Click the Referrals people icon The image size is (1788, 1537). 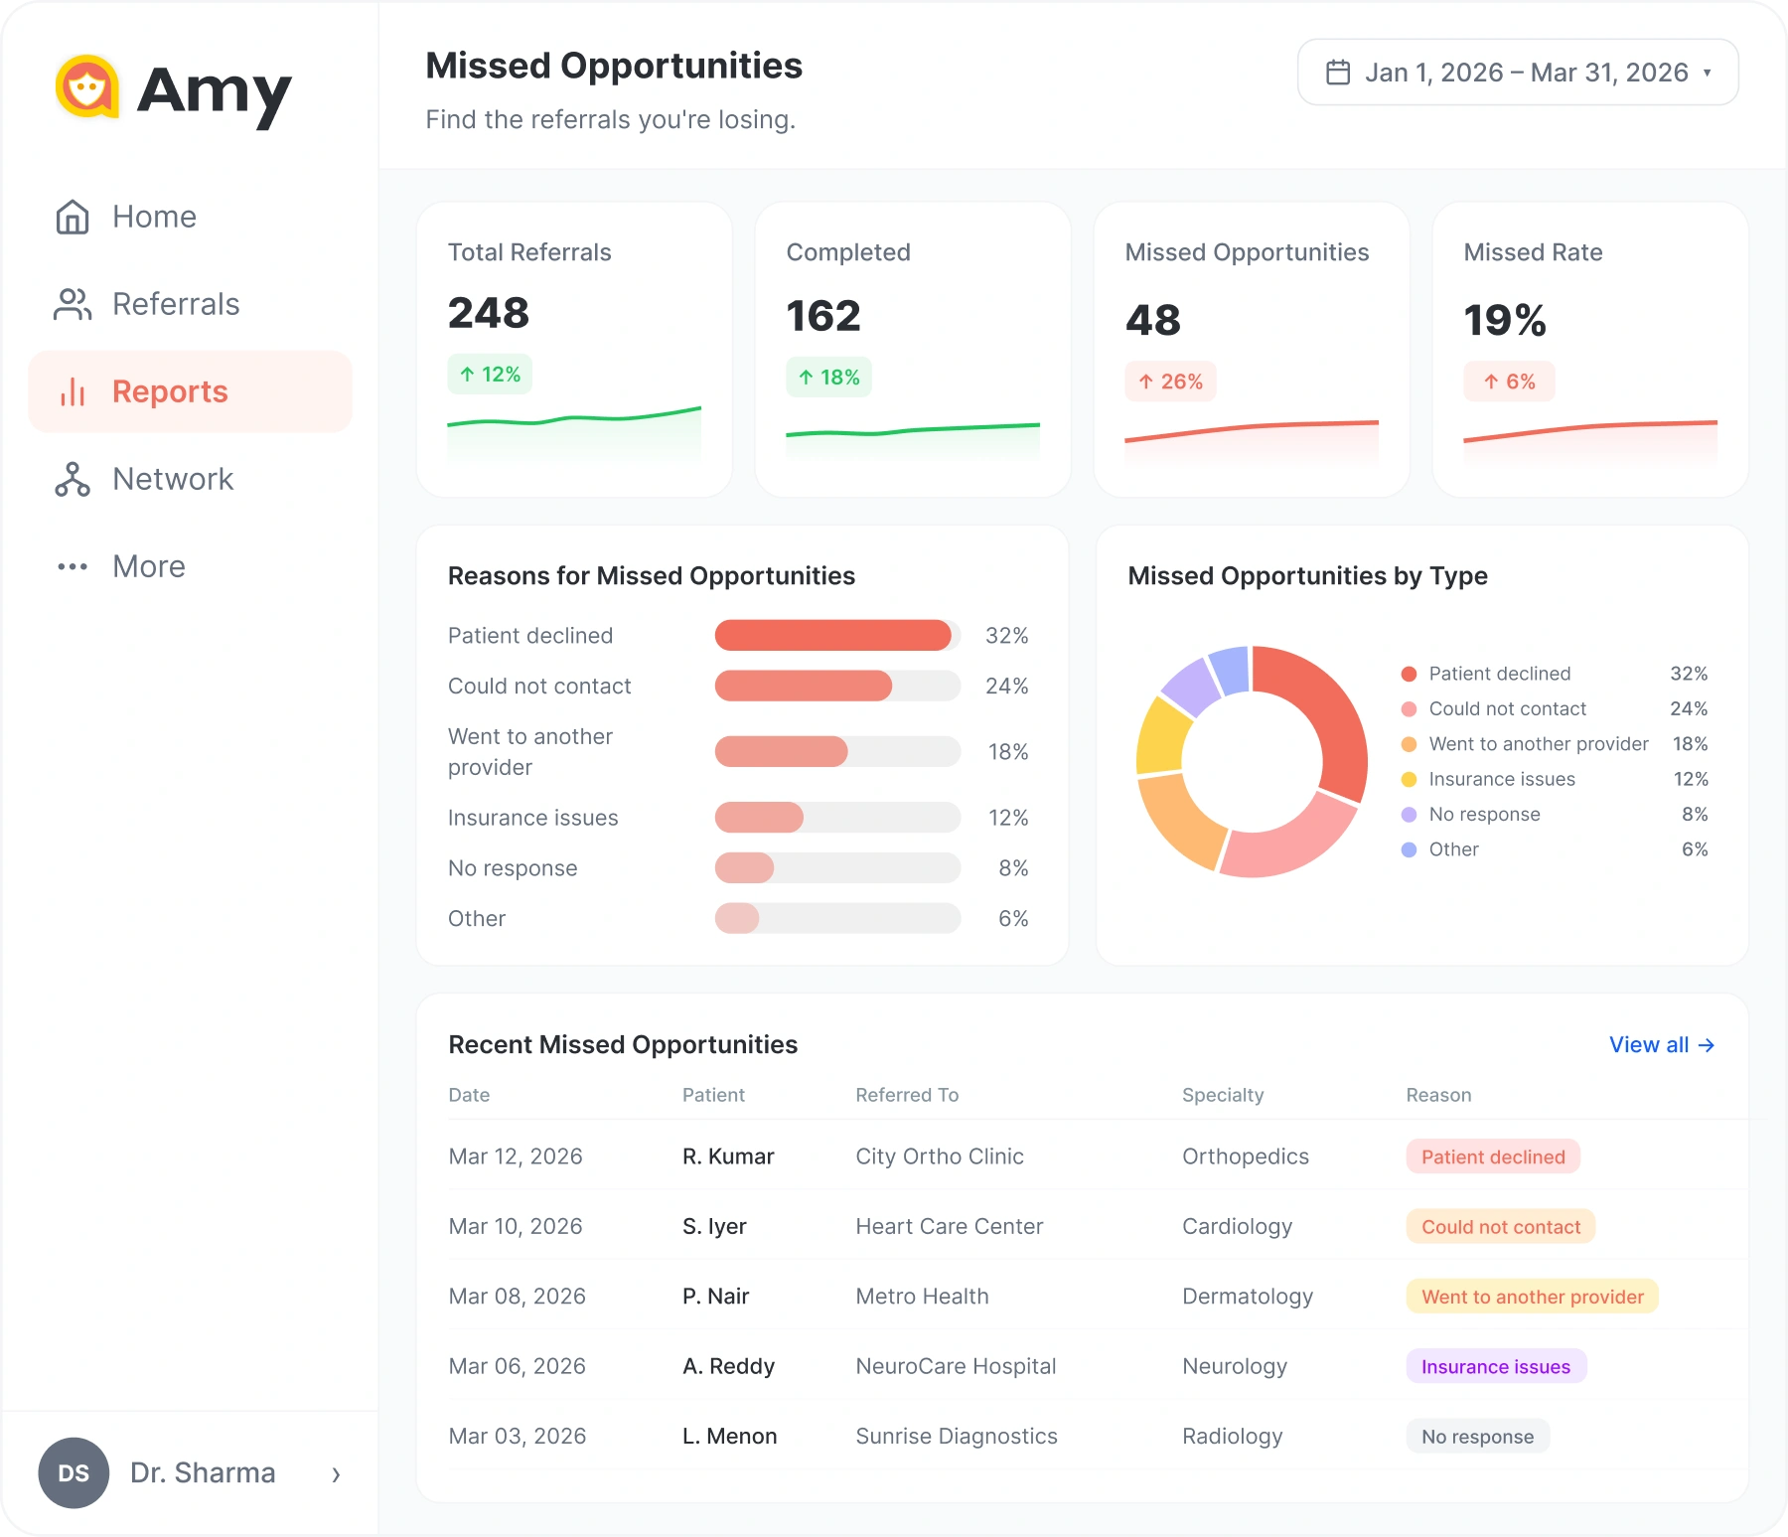click(73, 304)
